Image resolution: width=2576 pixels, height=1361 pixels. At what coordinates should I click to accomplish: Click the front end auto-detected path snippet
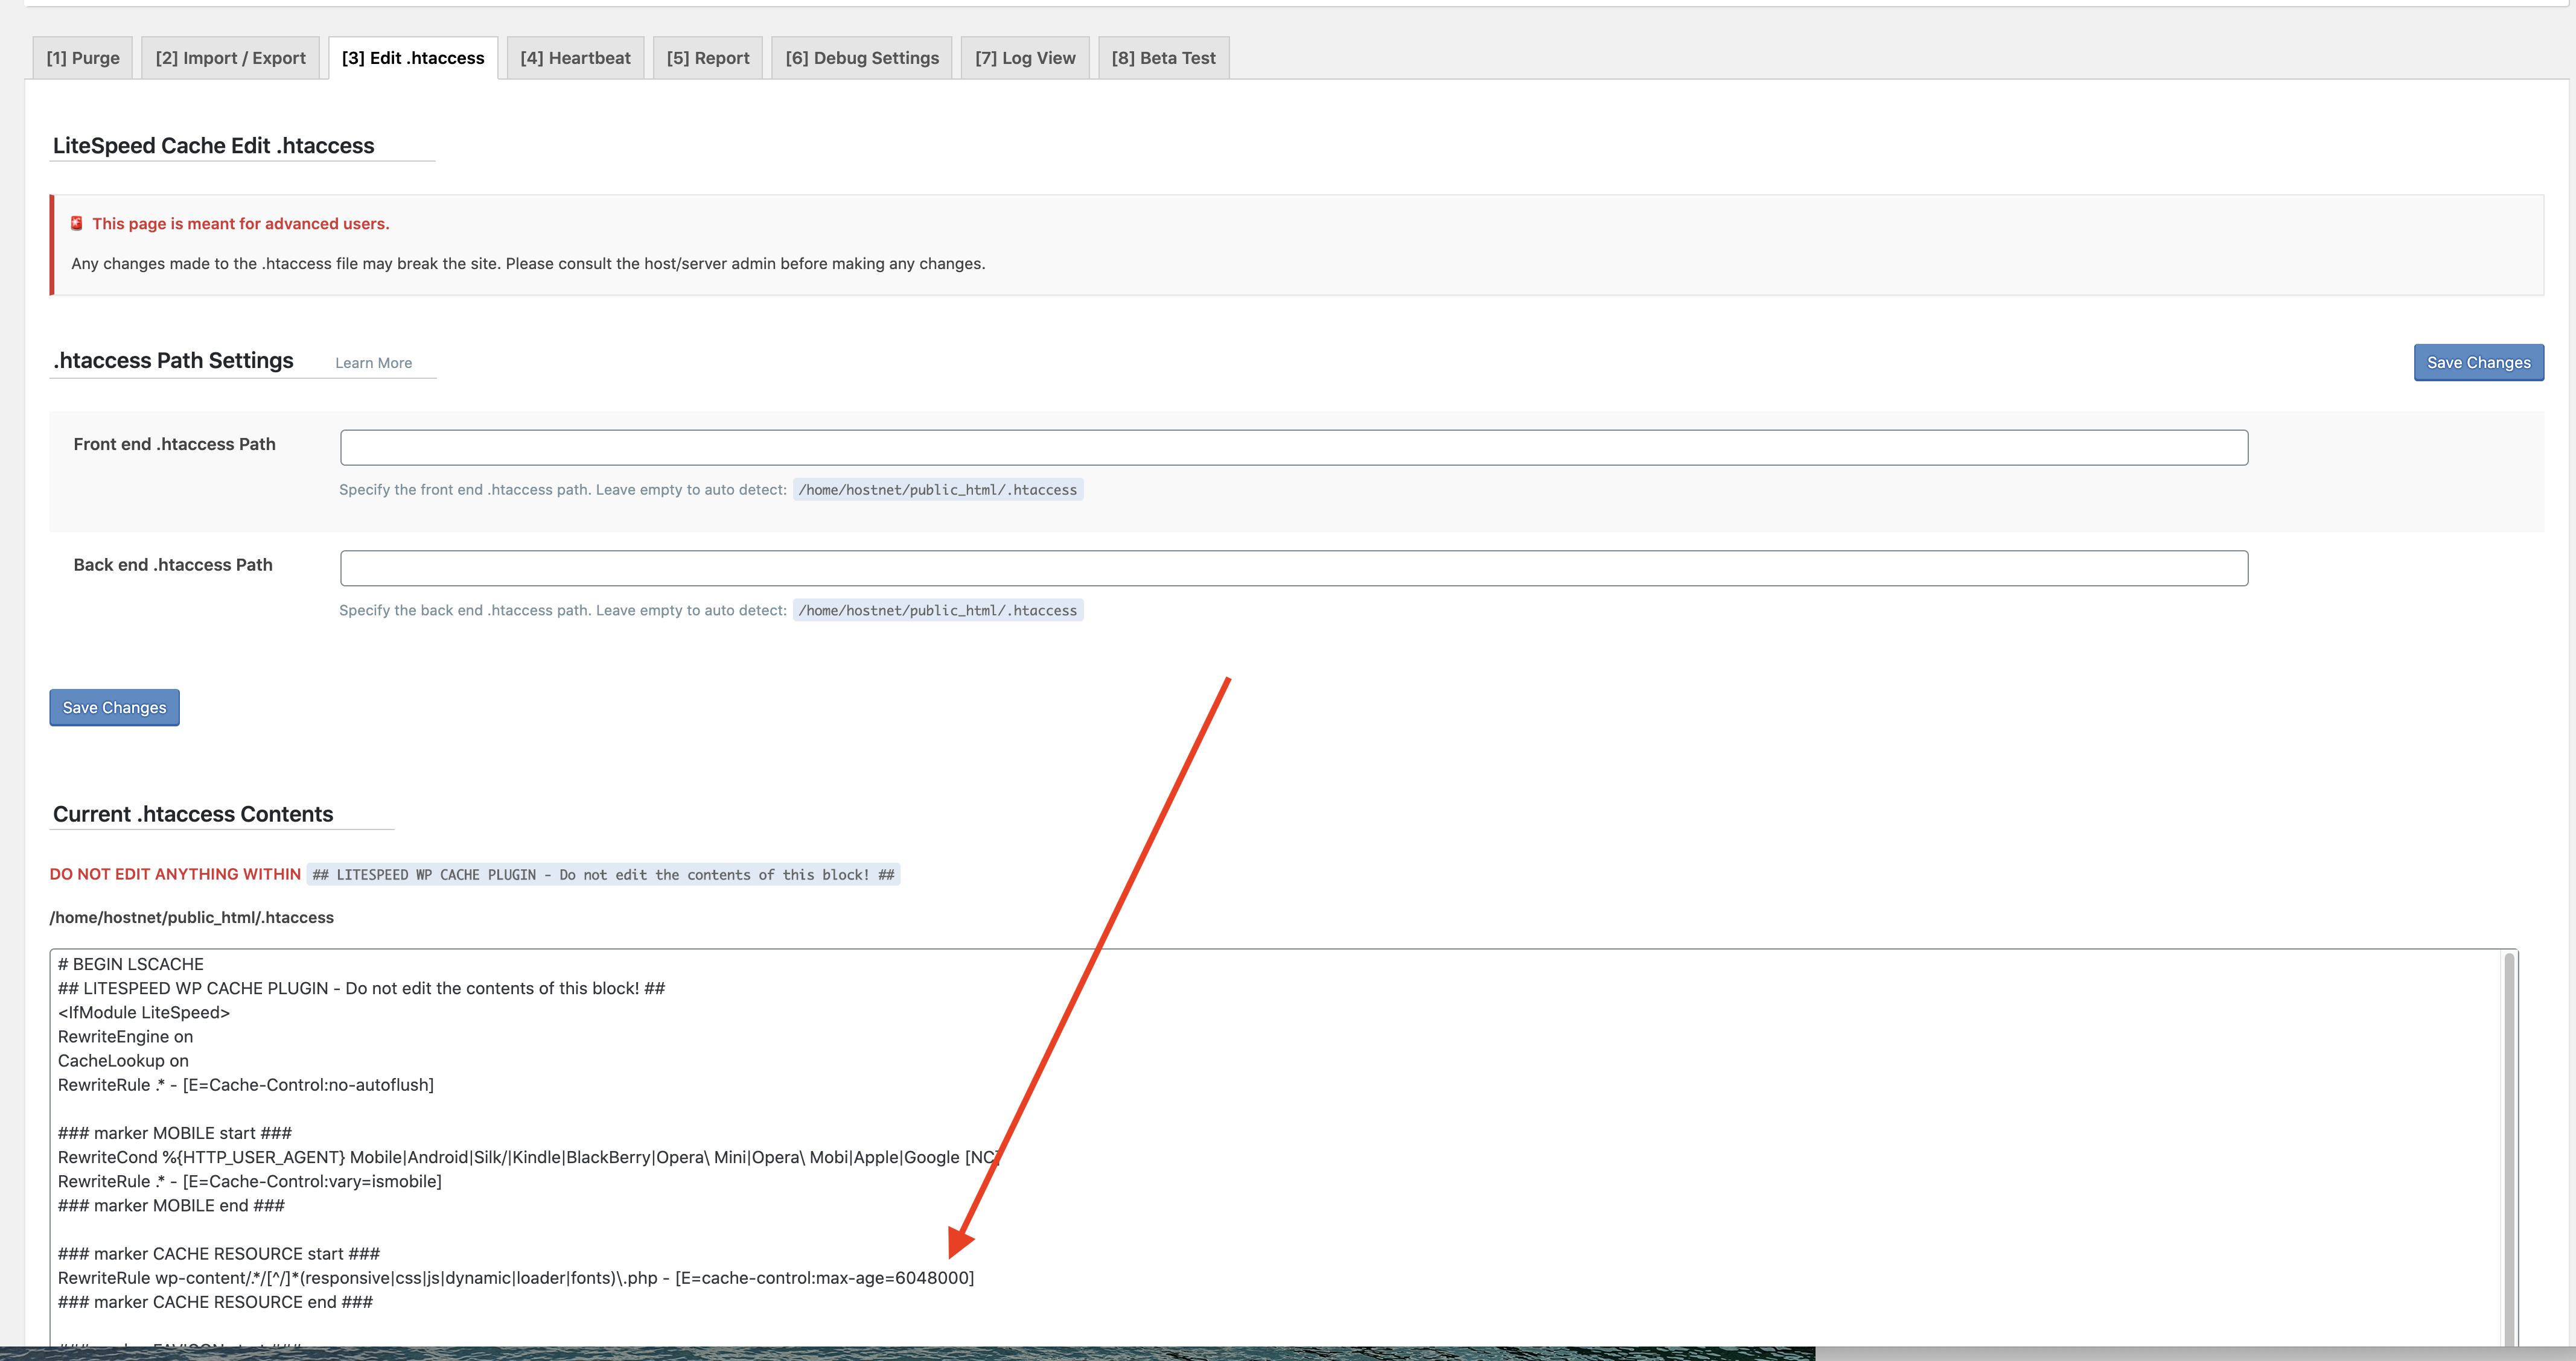[937, 490]
